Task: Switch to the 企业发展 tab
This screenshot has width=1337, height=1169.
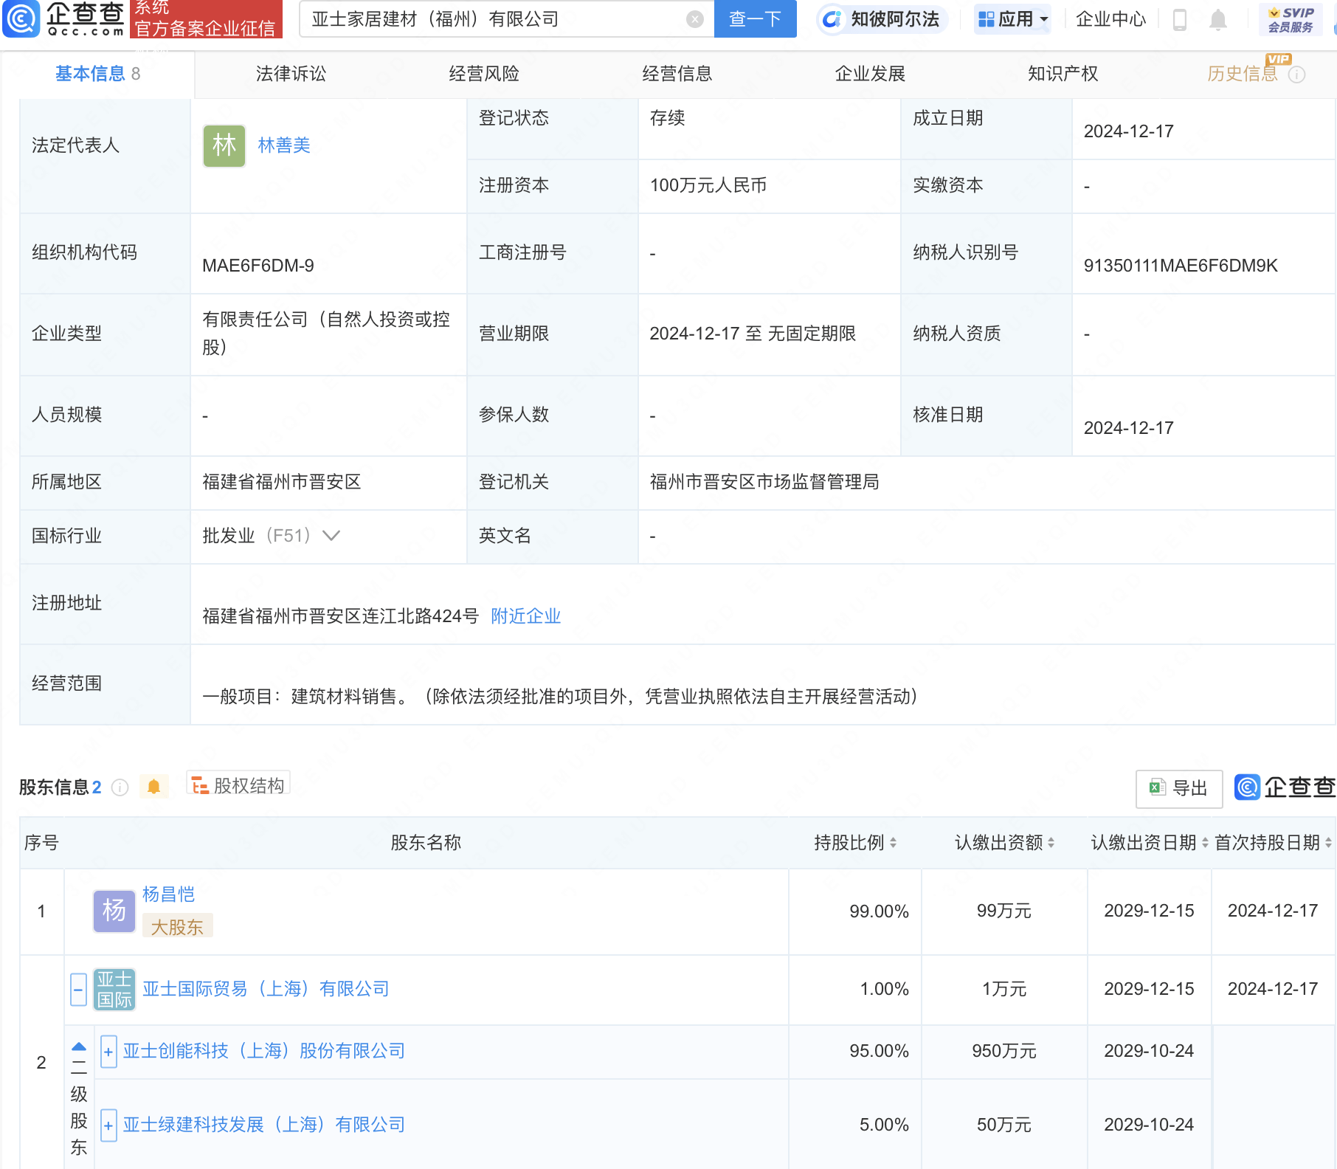Action: point(870,74)
